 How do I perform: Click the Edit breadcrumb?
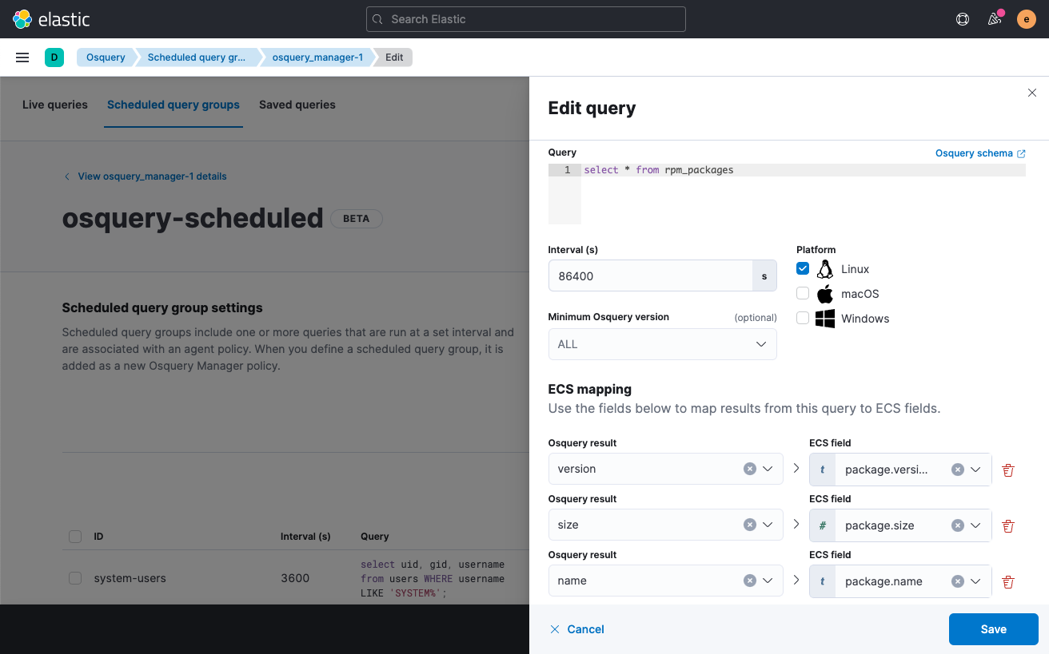[394, 57]
